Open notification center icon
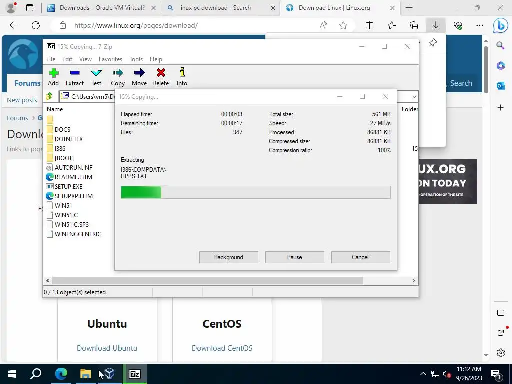The image size is (512, 384). pyautogui.click(x=496, y=374)
